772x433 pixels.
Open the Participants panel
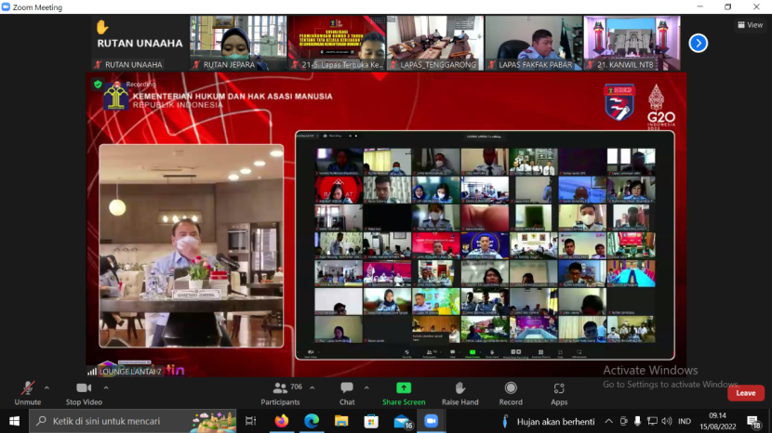point(280,394)
